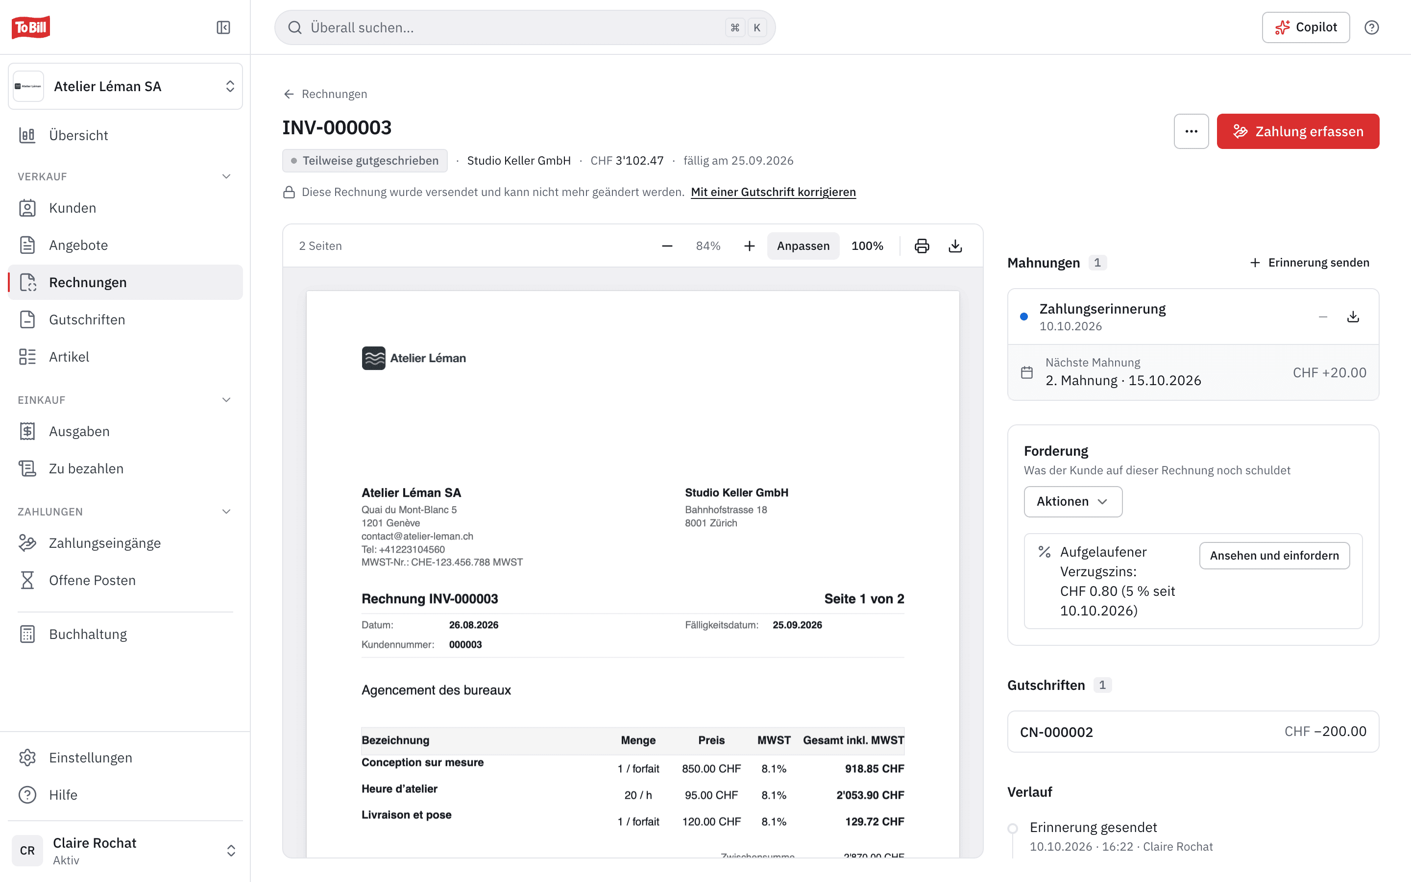Zoom in with the plus icon

749,245
